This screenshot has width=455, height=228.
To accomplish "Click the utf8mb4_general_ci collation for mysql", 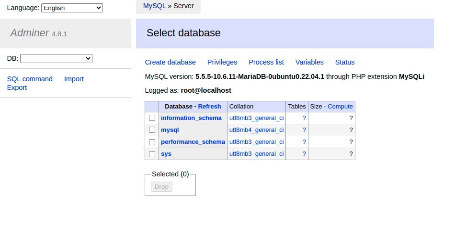I will (256, 130).
